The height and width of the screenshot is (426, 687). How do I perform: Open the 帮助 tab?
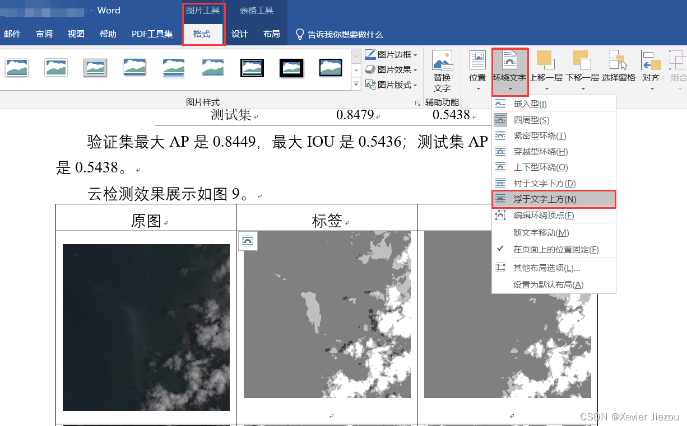click(x=108, y=34)
